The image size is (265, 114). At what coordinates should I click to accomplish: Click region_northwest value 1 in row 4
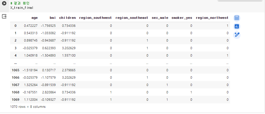(227, 55)
